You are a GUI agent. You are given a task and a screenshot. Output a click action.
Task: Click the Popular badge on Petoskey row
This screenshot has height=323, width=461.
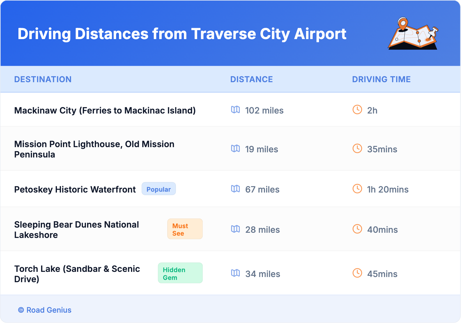[159, 189]
